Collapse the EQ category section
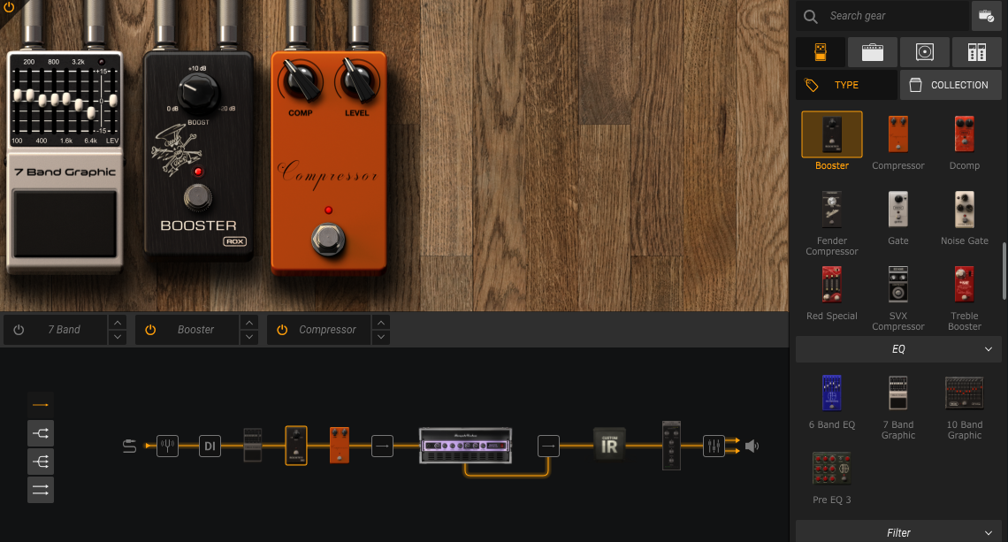Screen dimensions: 1008x542 tap(898, 349)
